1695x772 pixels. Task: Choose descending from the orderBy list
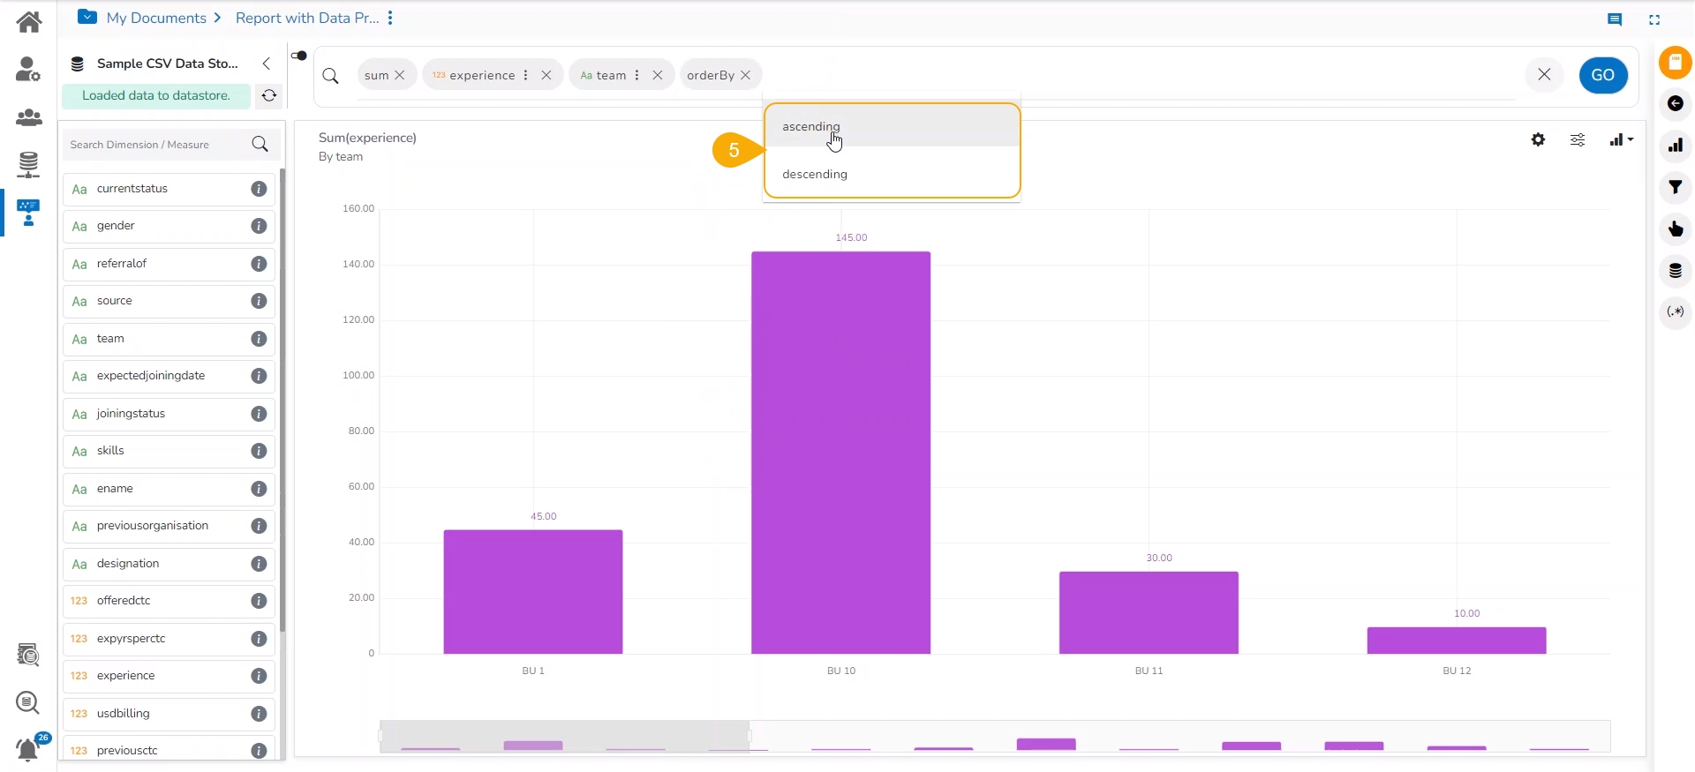(893, 175)
